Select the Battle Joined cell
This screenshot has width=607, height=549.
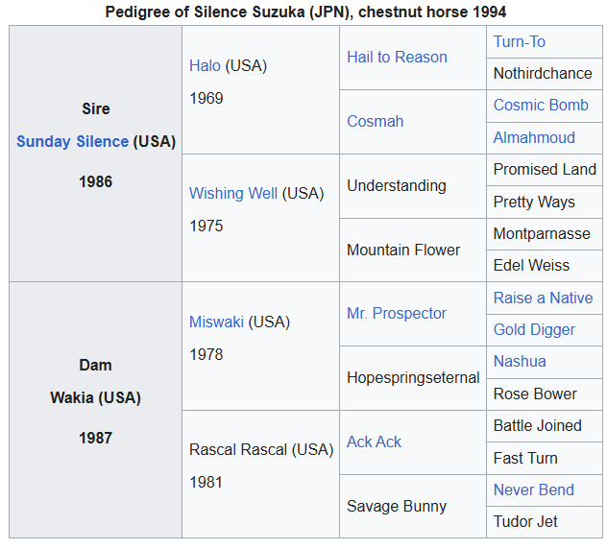click(x=545, y=426)
